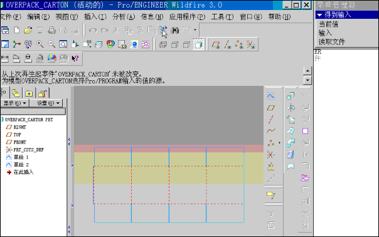Viewport: 379px width, 237px height.
Task: Open the 文件(F) menu
Action: pyautogui.click(x=11, y=17)
